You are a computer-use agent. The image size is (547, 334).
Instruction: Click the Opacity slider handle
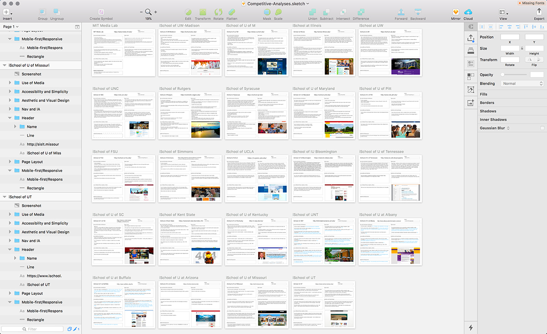tap(503, 74)
